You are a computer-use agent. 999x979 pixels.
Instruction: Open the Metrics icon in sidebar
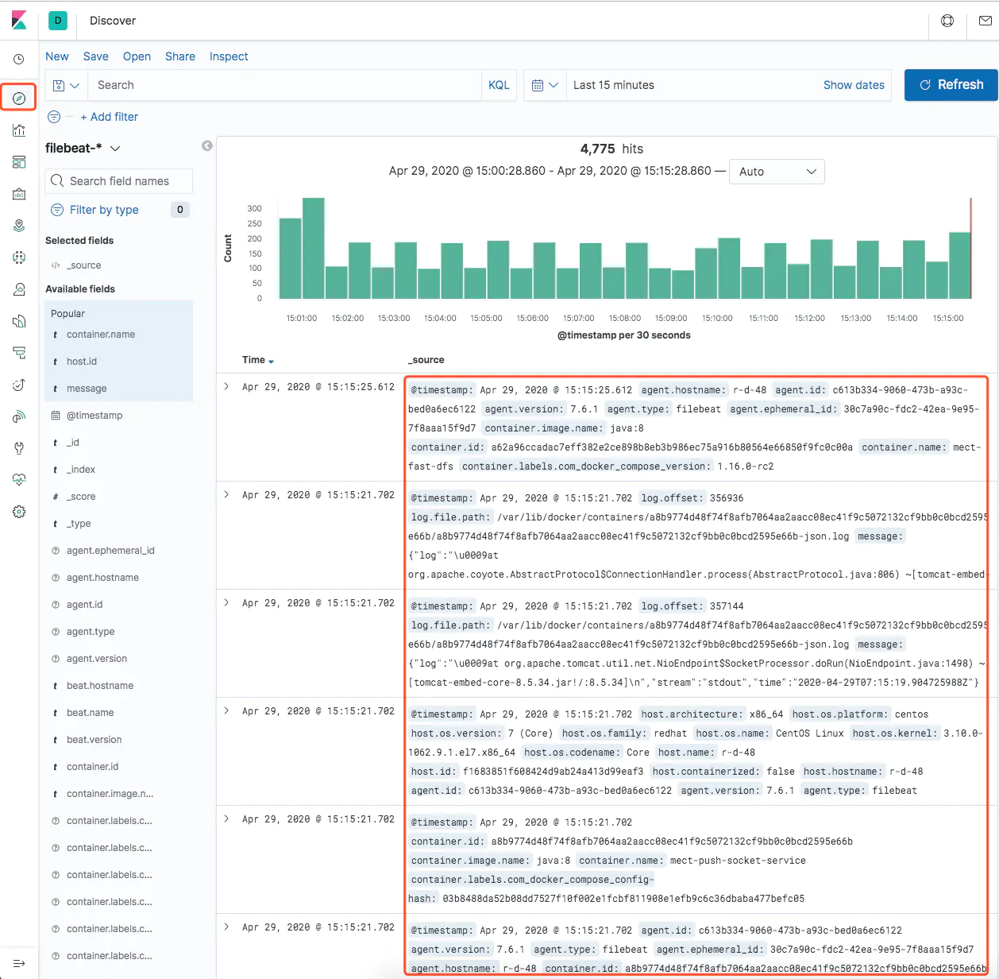19,289
